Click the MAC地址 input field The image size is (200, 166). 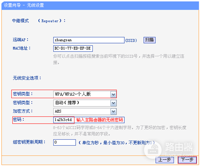tap(73, 48)
